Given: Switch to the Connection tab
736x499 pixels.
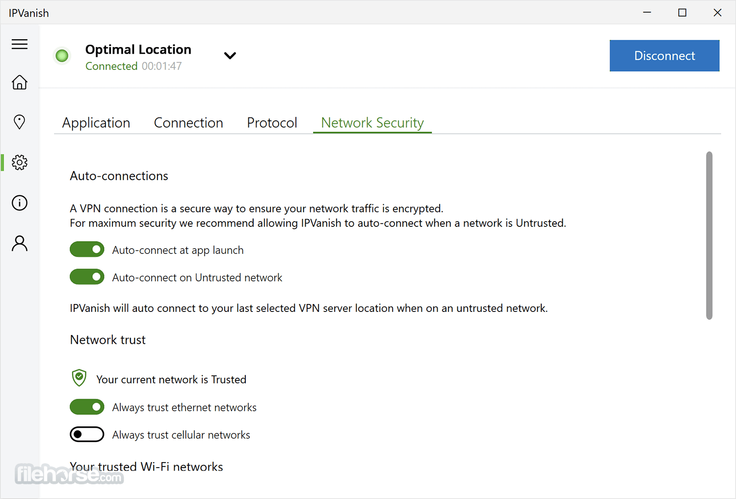Looking at the screenshot, I should point(188,123).
